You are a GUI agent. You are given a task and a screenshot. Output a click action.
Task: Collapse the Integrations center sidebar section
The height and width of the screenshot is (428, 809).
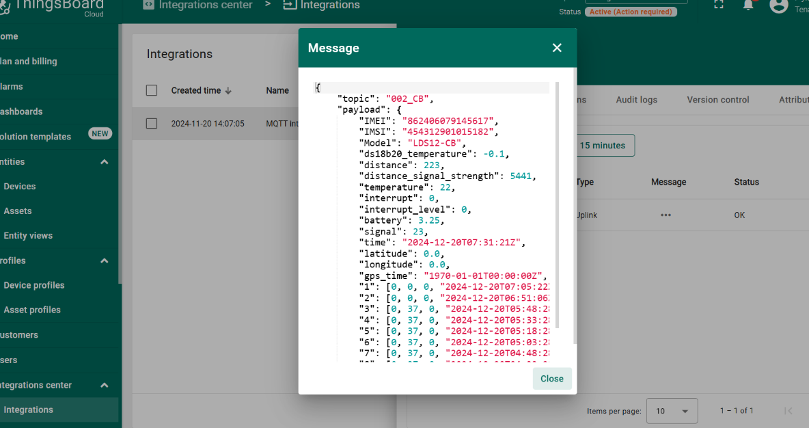click(105, 385)
